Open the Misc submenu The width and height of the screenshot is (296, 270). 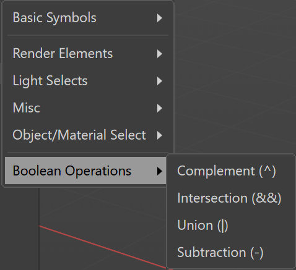[x=85, y=108]
